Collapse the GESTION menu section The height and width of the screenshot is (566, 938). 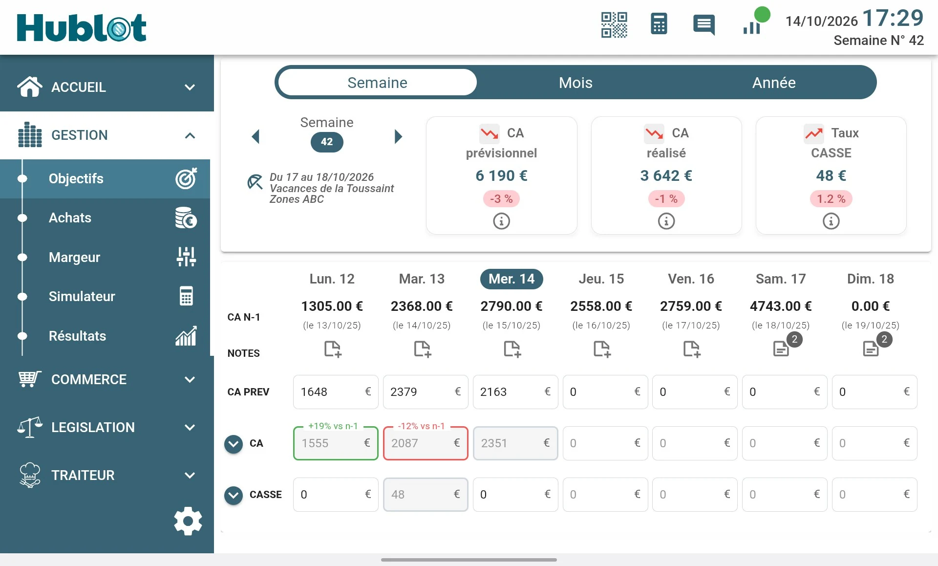pyautogui.click(x=107, y=135)
